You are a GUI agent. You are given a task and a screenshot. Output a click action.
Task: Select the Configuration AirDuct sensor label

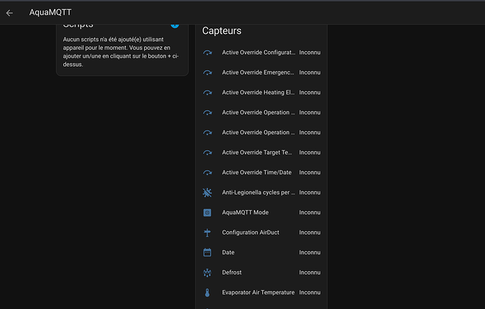tap(250, 232)
